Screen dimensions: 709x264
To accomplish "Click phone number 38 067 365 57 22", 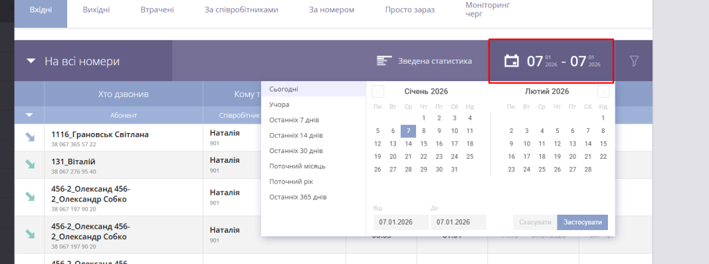I will click(73, 144).
